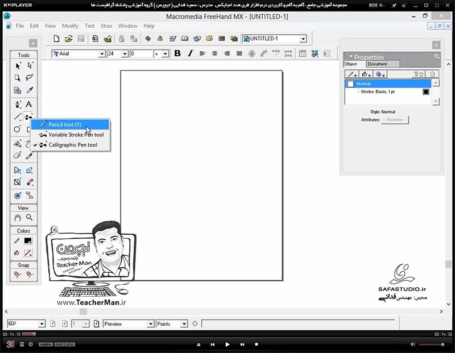Click the Save disk icon
455x353 pixels.
coord(81,39)
